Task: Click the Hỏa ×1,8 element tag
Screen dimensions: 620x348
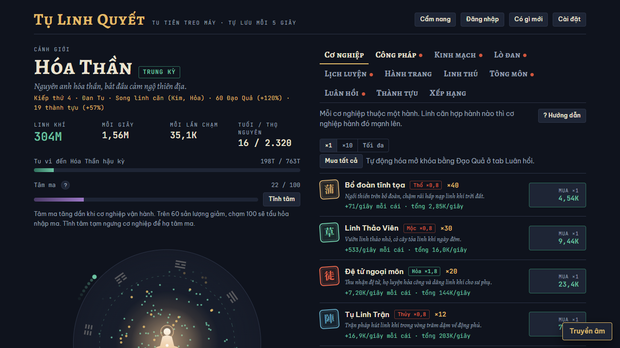Action: (425, 272)
